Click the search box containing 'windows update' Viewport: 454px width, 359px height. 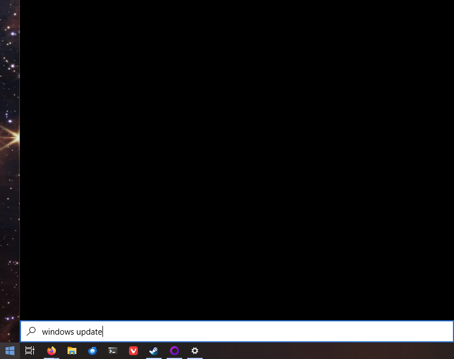tap(237, 331)
